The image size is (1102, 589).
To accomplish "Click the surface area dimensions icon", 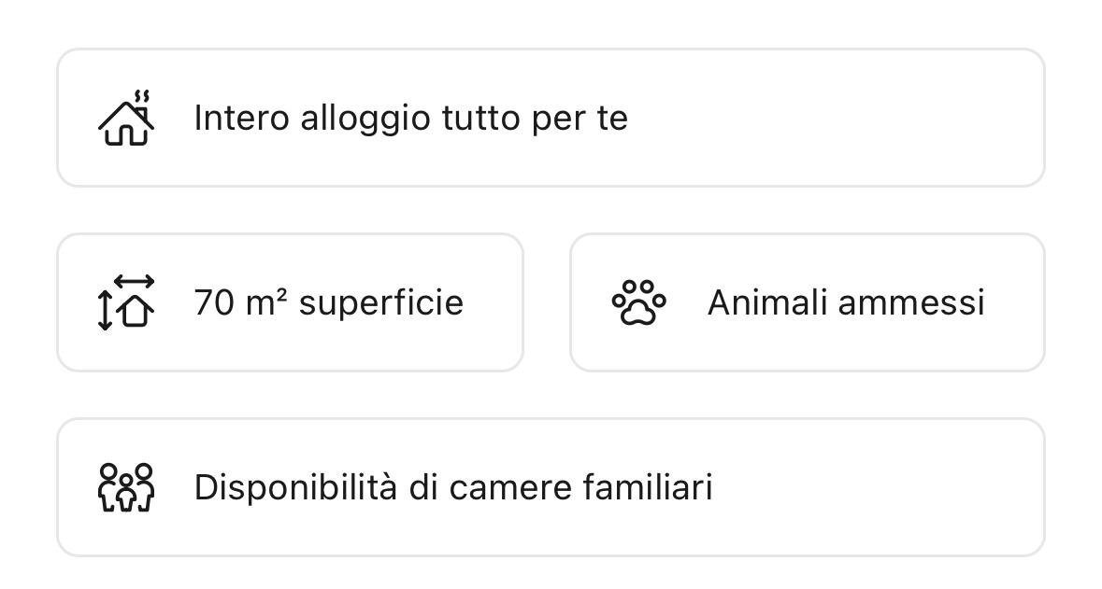I will tap(126, 303).
